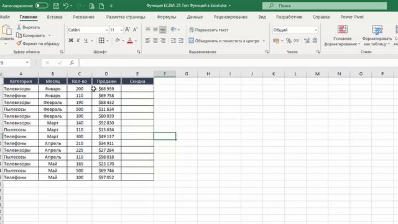Open the Undo history dropdown arrow

point(71,6)
